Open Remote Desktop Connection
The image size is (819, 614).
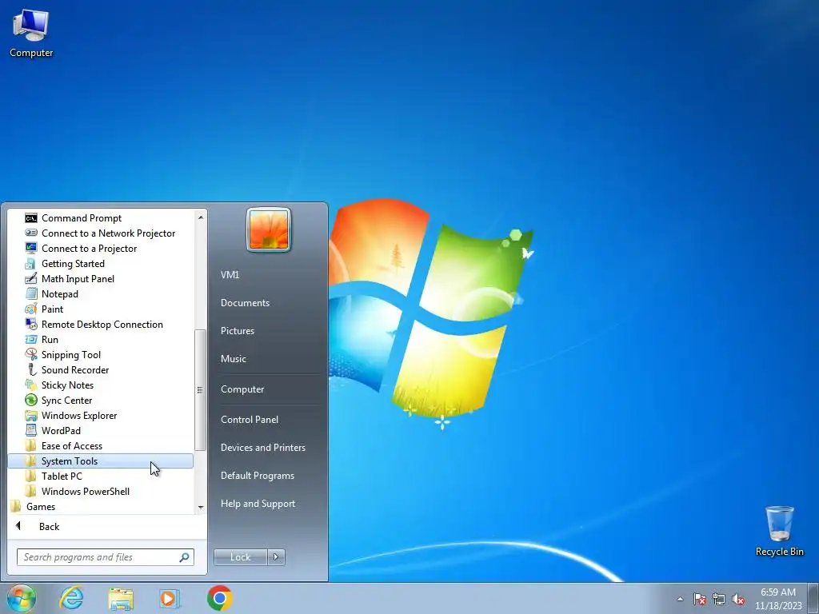pos(100,325)
